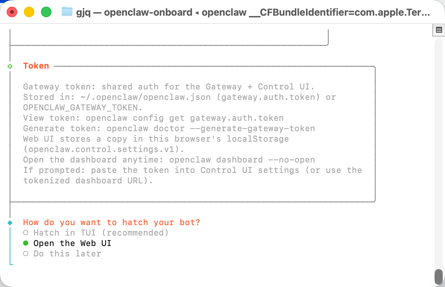This screenshot has width=445, height=287.
Task: Click the 'openclaw config get gateway.auth.token' command text
Action: tap(184, 118)
